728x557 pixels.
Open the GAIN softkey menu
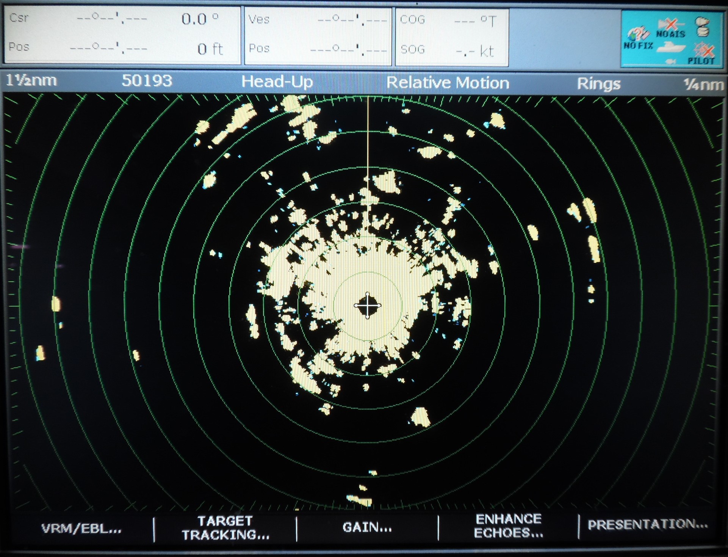(x=367, y=527)
